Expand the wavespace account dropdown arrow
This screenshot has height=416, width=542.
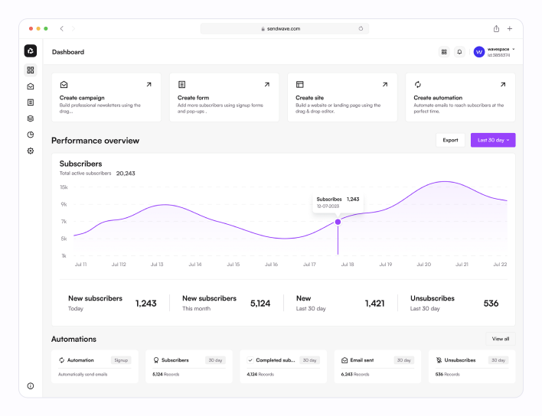(x=514, y=49)
